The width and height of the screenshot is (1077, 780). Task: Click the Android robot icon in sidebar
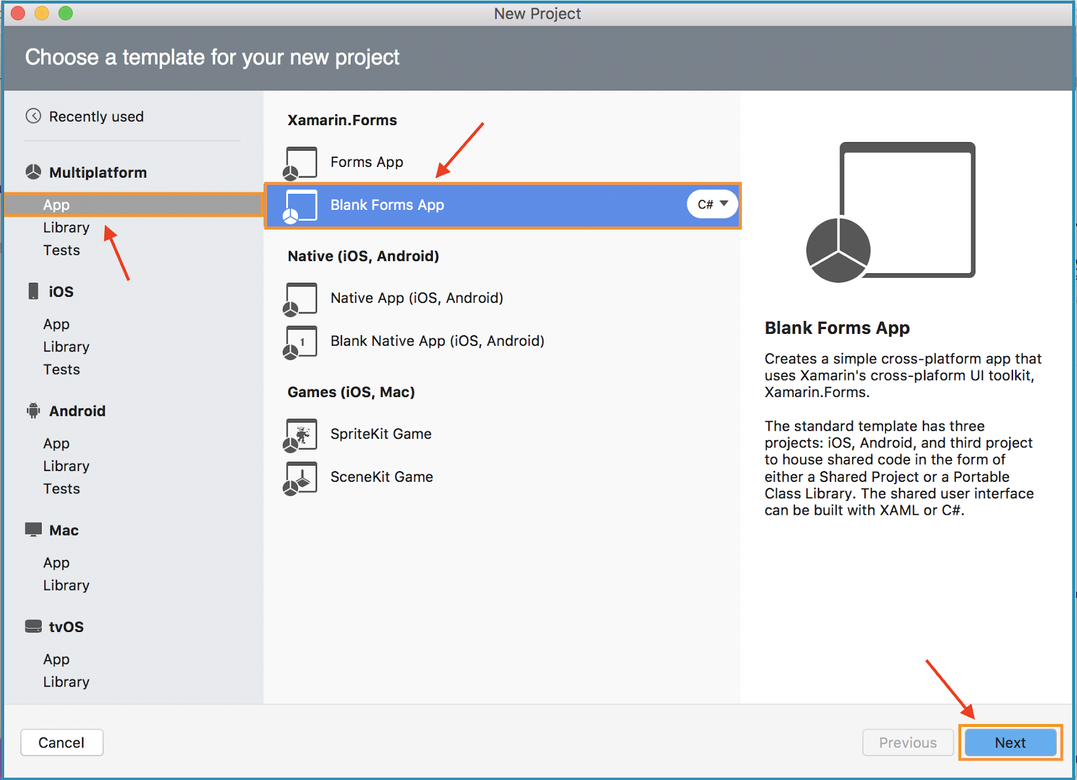point(32,411)
